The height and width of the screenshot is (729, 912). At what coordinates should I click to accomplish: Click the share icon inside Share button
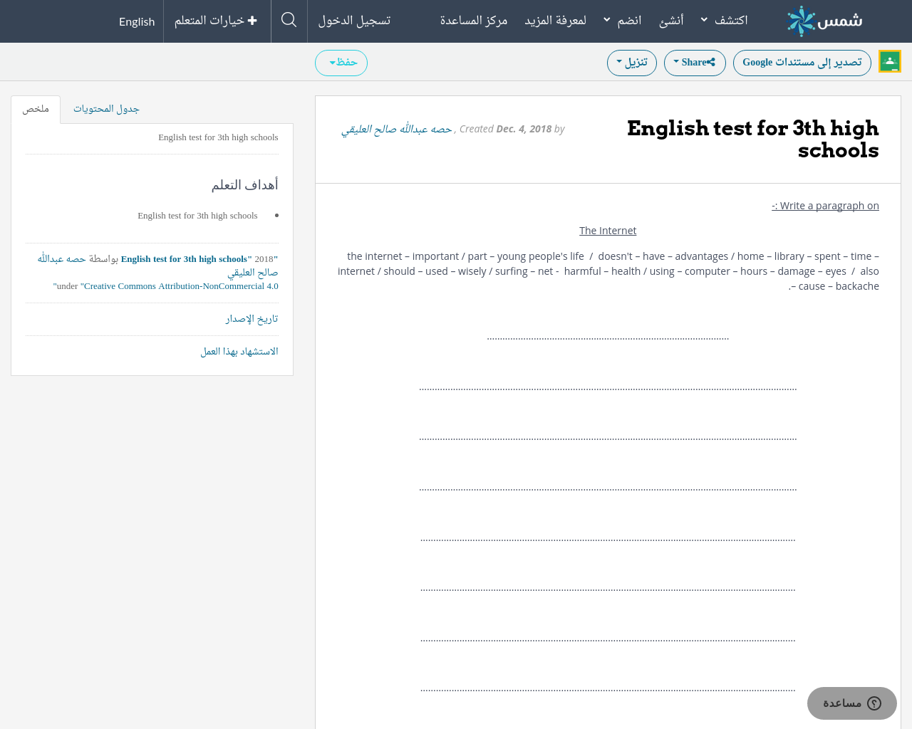click(x=711, y=62)
